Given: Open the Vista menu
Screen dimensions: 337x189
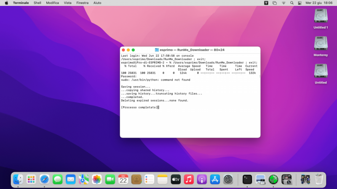Looking at the screenshot, I should coord(67,3).
